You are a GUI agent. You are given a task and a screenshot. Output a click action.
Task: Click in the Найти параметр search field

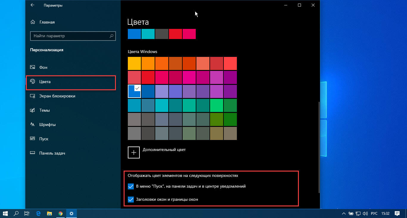pos(73,36)
